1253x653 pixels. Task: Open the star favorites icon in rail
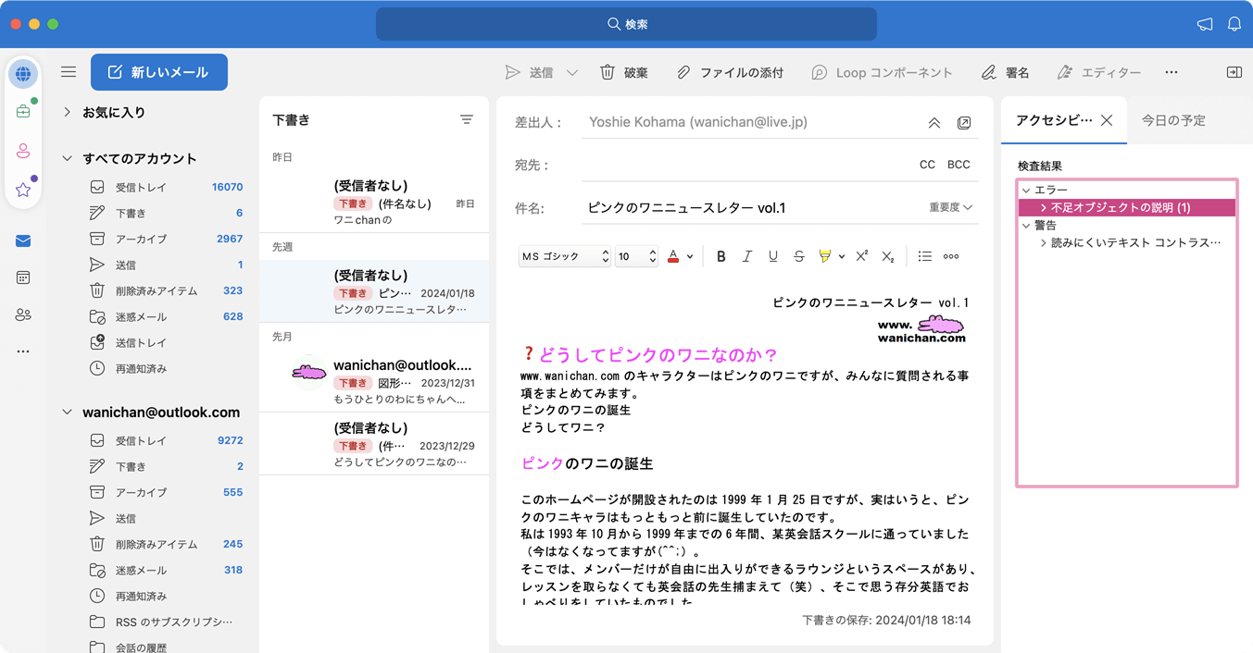(23, 190)
